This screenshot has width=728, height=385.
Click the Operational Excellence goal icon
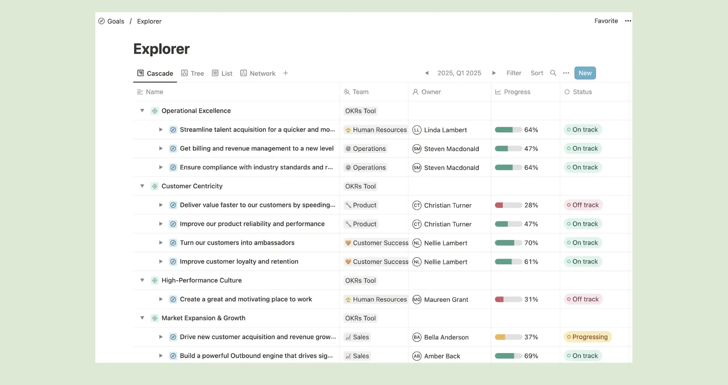pyautogui.click(x=155, y=111)
